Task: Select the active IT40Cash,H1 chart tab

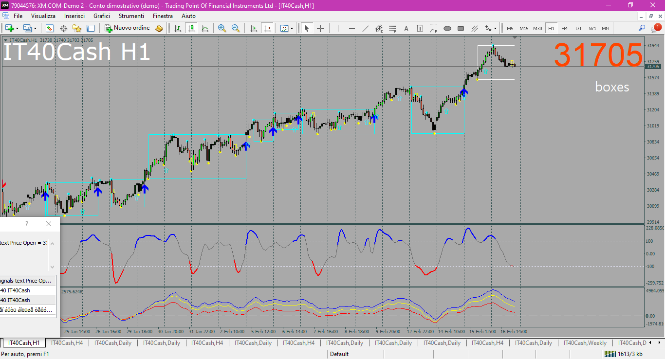Action: pyautogui.click(x=24, y=343)
